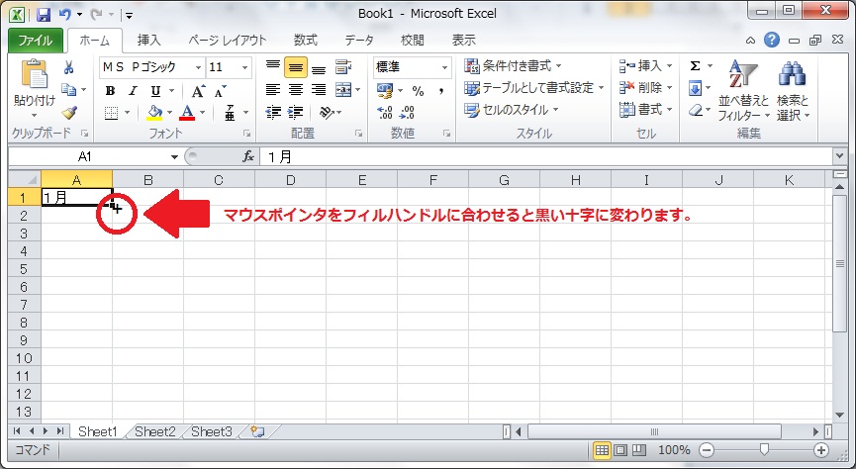Click 挿入 insert cells button
The width and height of the screenshot is (856, 469).
pos(646,66)
